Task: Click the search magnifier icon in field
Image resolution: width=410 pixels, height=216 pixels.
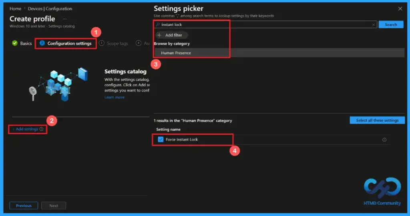Action: point(158,24)
